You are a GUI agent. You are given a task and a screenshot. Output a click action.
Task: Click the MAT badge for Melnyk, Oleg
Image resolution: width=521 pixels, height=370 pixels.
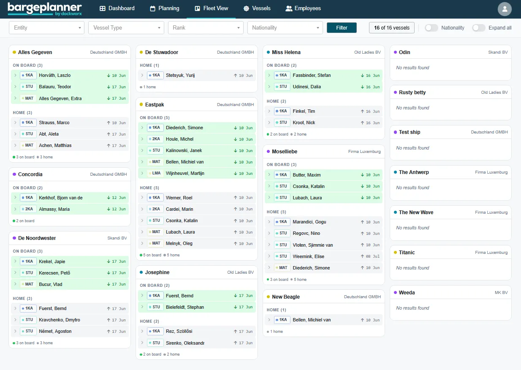pyautogui.click(x=155, y=244)
